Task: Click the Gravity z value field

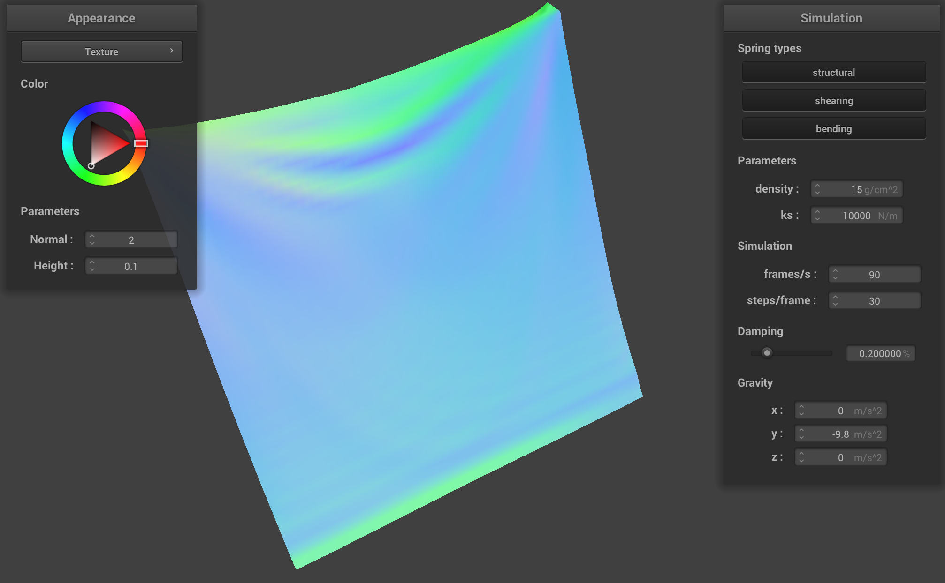Action: coord(841,457)
